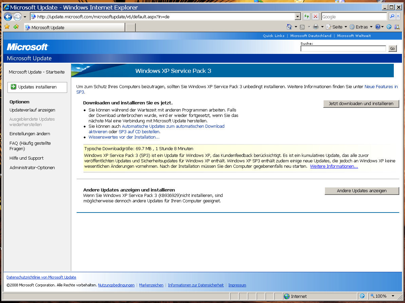
Task: Open the Quick Links header link
Action: [273, 36]
